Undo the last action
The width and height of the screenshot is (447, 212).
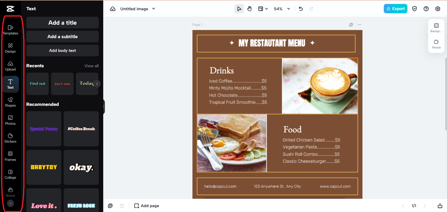tap(301, 9)
